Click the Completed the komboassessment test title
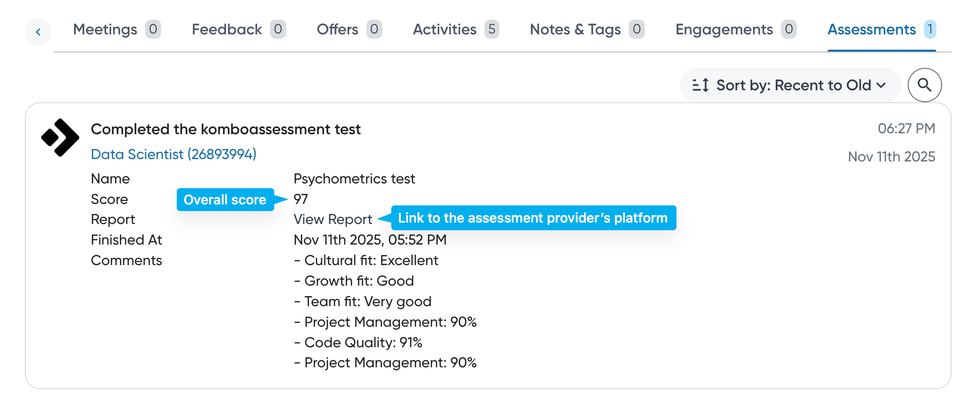The height and width of the screenshot is (406, 966). point(225,129)
